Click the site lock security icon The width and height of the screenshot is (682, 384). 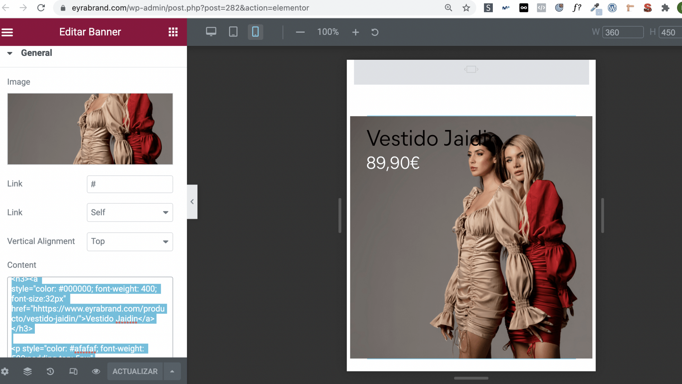63,8
